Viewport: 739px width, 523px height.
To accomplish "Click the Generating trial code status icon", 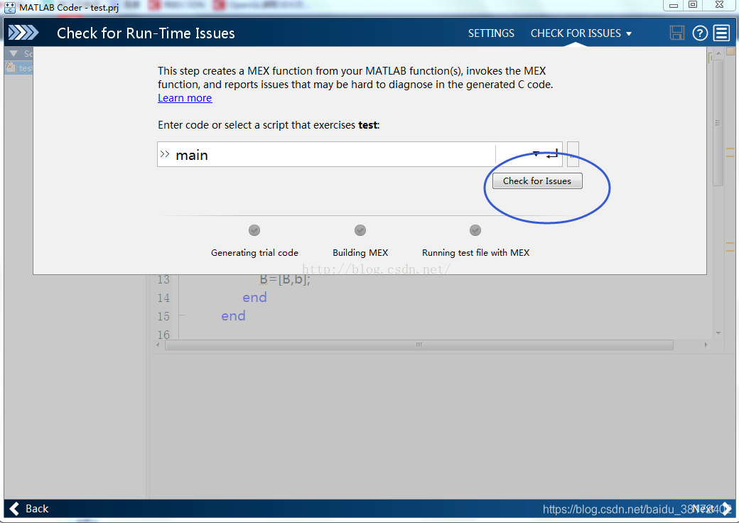I will pyautogui.click(x=254, y=230).
